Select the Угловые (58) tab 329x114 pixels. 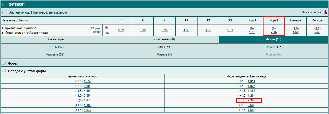[x=55, y=54]
